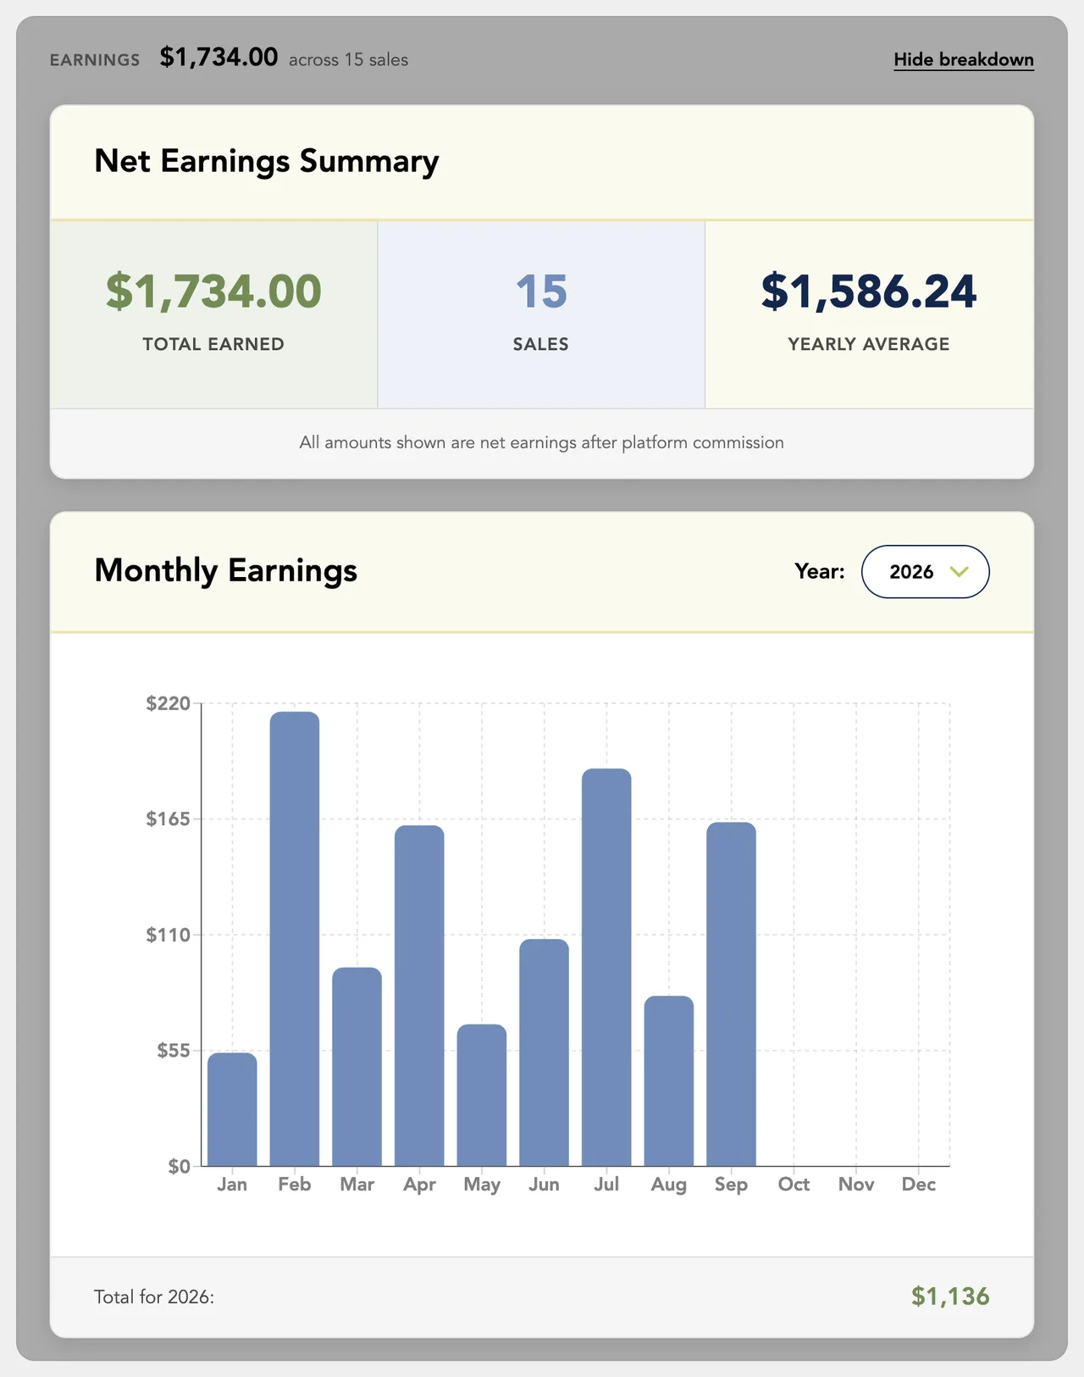Click the 'Total for 2026:' label

pos(154,1297)
